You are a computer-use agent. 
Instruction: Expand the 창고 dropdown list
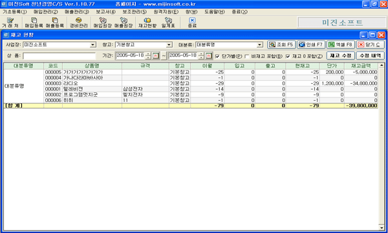169,45
